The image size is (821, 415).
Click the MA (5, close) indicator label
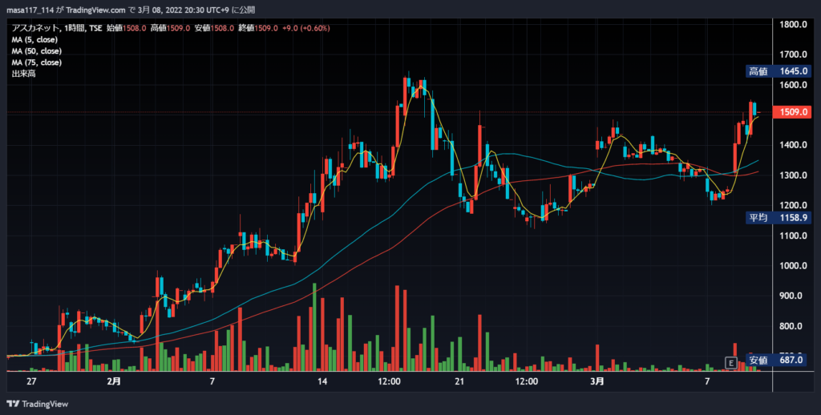(34, 40)
